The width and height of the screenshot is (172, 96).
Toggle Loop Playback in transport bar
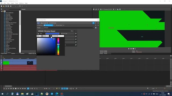[x=6, y=89]
